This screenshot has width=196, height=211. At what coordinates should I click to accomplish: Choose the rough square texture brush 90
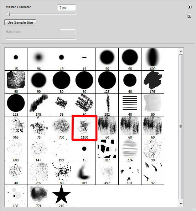(x=16, y=82)
